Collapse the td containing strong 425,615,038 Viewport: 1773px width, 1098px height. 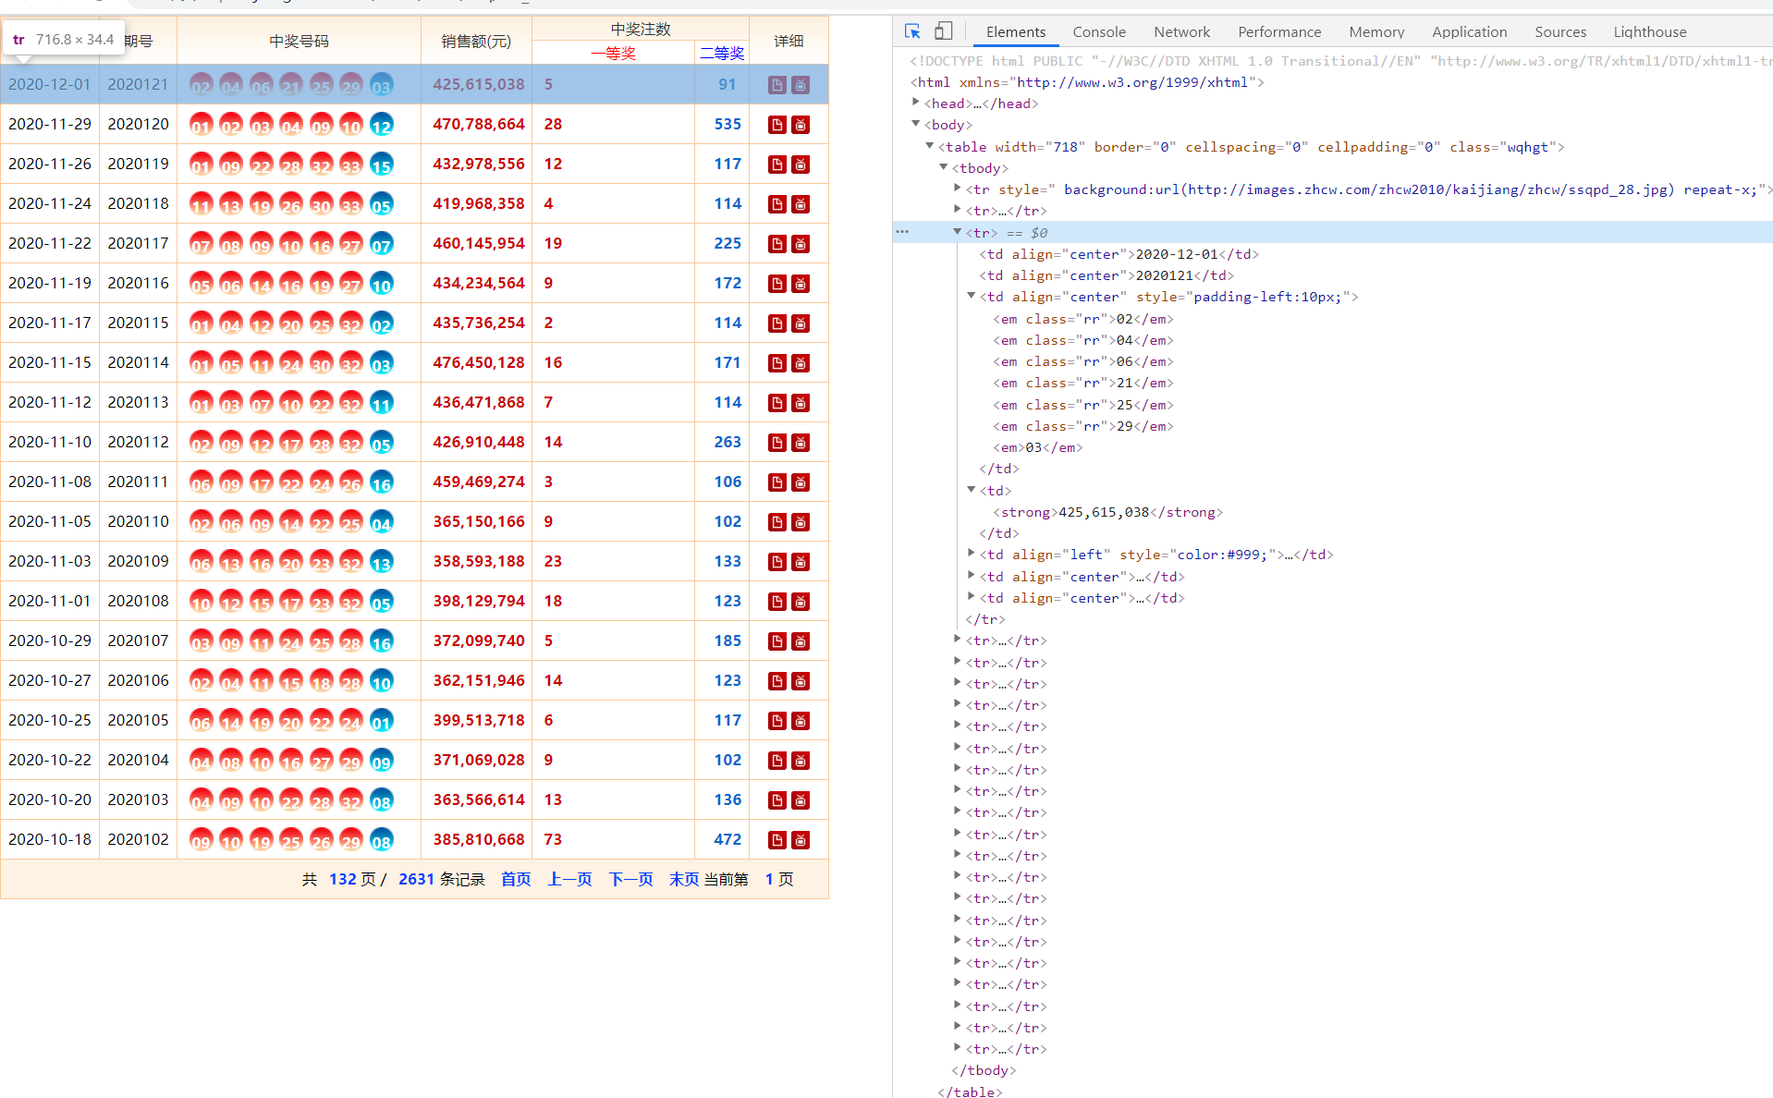coord(972,490)
